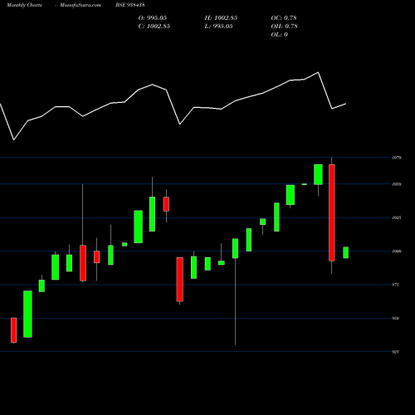This screenshot has height=415, width=415.
Task: Click the 1070 price axis label
Action: pos(397,158)
